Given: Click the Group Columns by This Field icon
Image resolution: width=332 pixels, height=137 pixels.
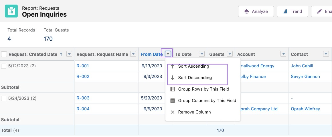Looking at the screenshot, I should (x=173, y=101).
